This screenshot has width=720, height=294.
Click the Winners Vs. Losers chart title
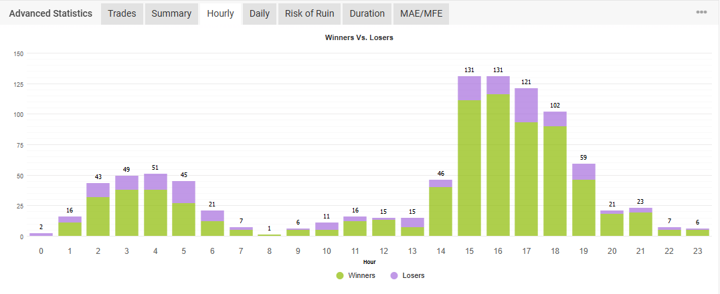pyautogui.click(x=359, y=37)
